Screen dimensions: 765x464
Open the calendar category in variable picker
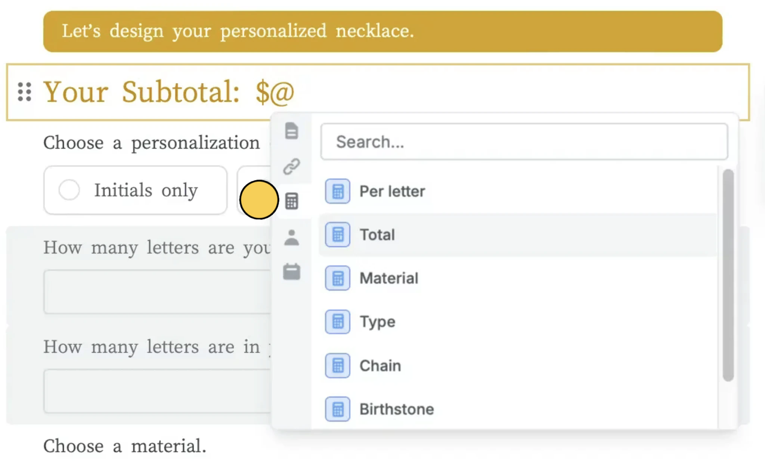pos(291,272)
